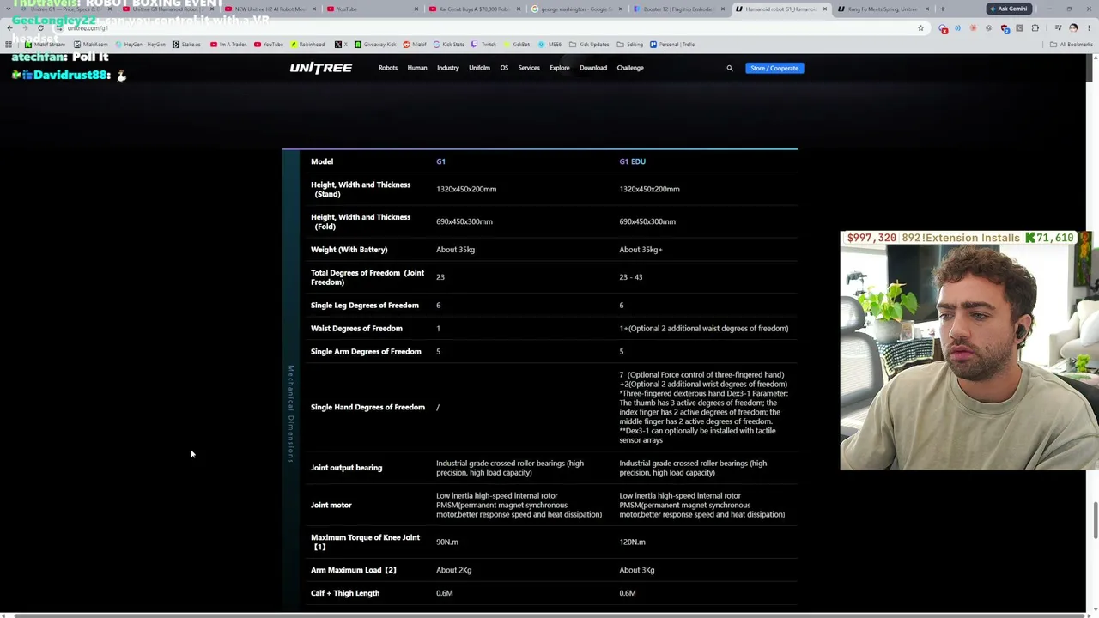Click the Single Hand Degrees of Freedom label

coord(367,407)
